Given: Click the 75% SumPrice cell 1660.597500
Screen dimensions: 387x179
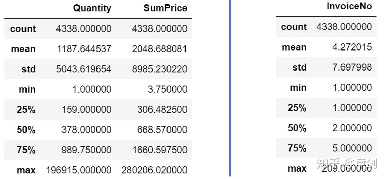Looking at the screenshot, I should pos(159,150).
